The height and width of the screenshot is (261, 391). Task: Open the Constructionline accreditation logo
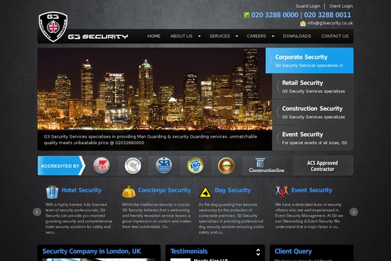point(267,165)
